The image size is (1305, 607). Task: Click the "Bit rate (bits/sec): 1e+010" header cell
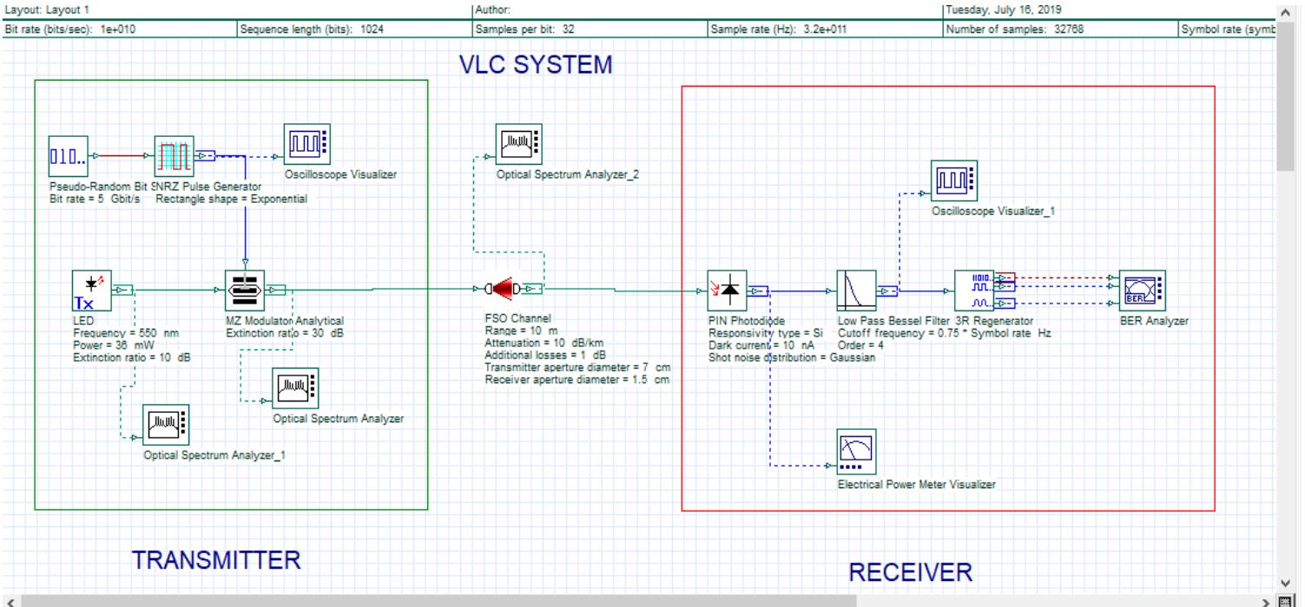click(x=118, y=29)
